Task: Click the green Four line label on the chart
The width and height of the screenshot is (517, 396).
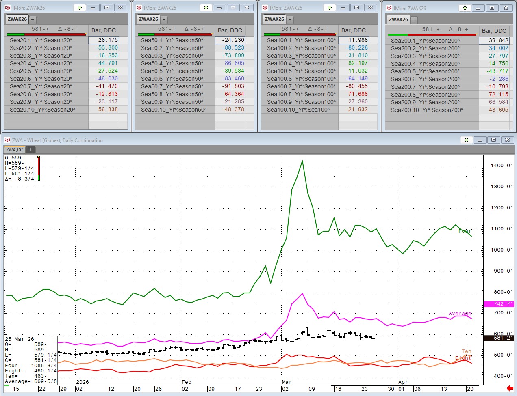Action: (x=465, y=231)
